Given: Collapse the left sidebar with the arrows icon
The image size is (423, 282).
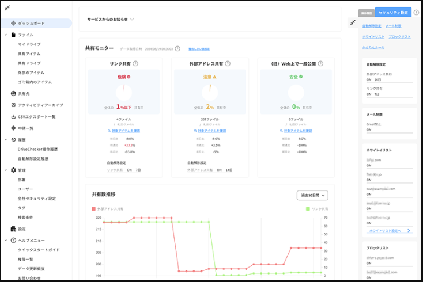Looking at the screenshot, I should [x=6, y=7].
